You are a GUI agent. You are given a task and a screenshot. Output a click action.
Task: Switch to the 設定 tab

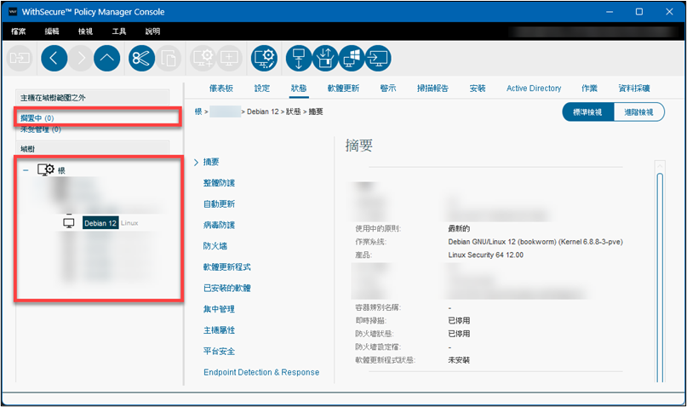(262, 88)
